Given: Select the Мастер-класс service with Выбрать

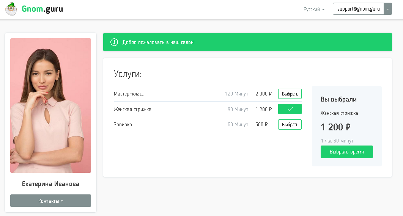Looking at the screenshot, I should pos(290,94).
